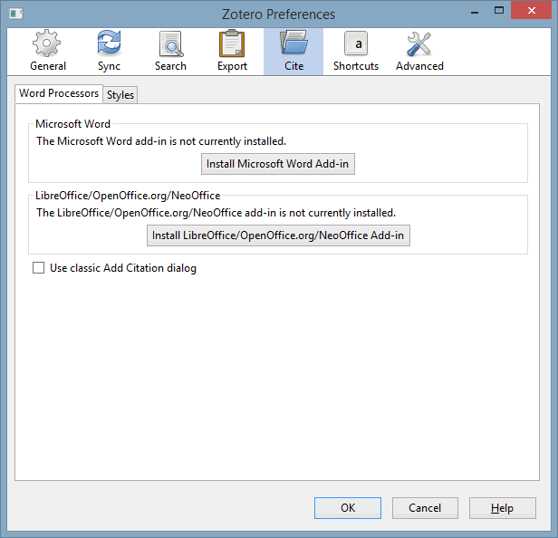
Task: Open the General preferences pane
Action: click(48, 52)
